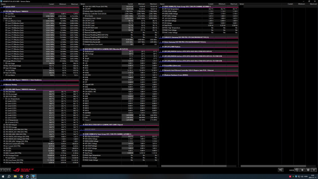The image size is (318, 179).
Task: Select the CPU IOD Hotspot row
Action: tap(39, 125)
